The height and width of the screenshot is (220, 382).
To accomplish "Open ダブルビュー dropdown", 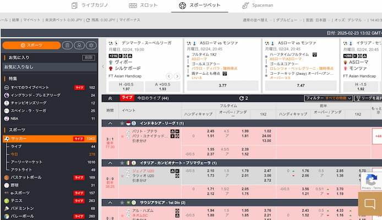I will click(x=288, y=20).
